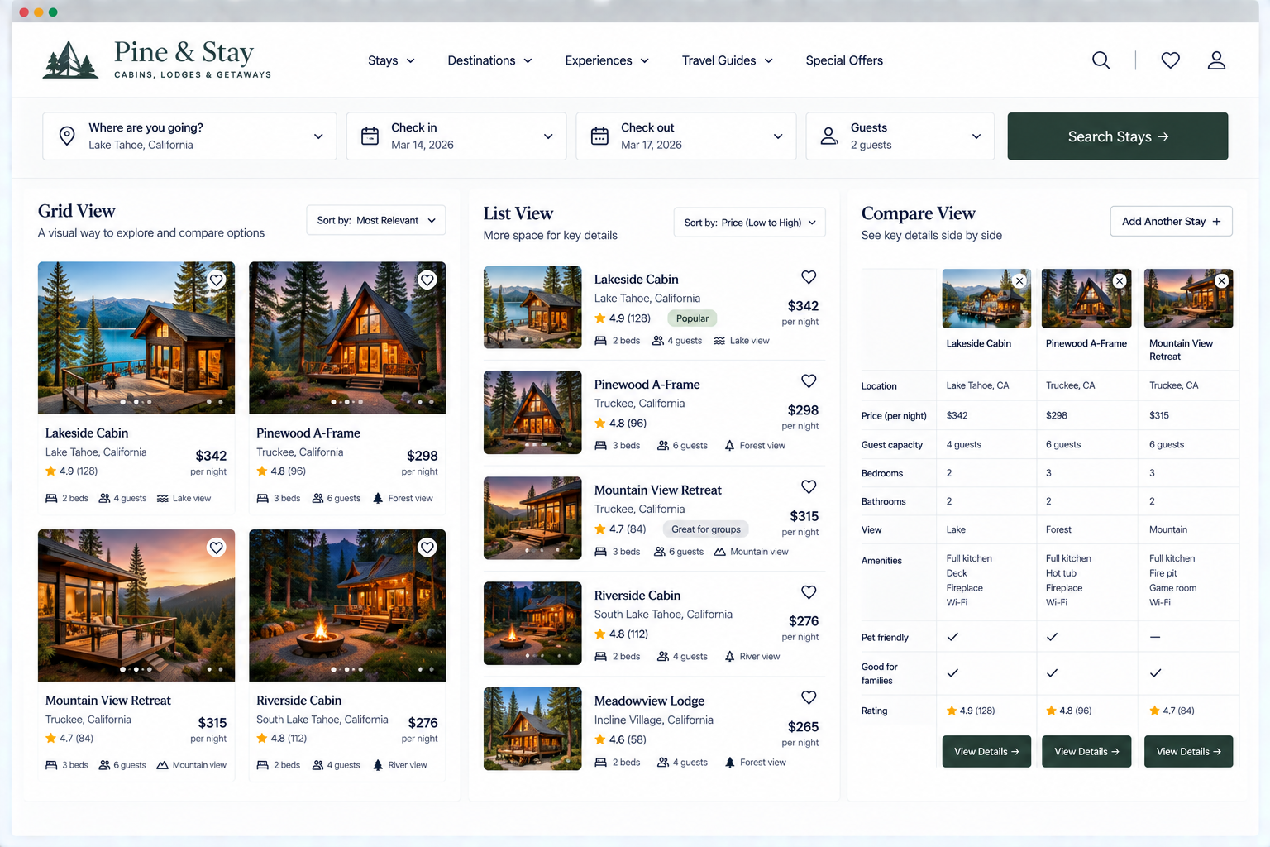Favorite Meadowview Lodge in List View

click(809, 697)
